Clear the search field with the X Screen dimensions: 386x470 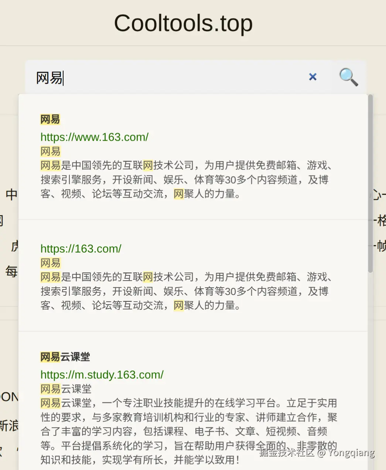point(312,77)
